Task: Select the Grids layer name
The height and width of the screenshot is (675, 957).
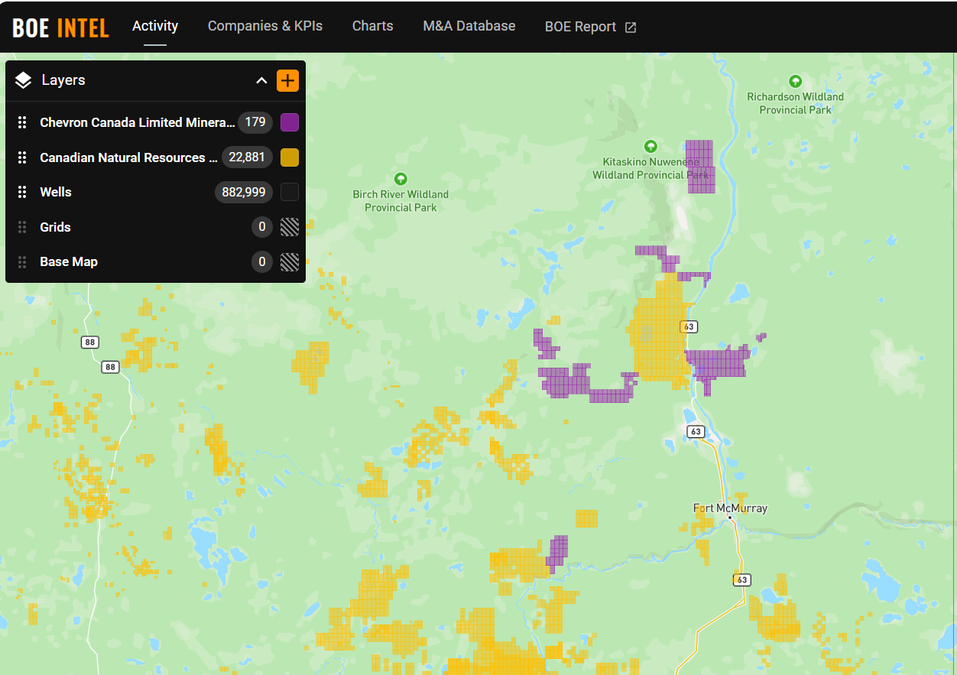Action: click(x=55, y=227)
